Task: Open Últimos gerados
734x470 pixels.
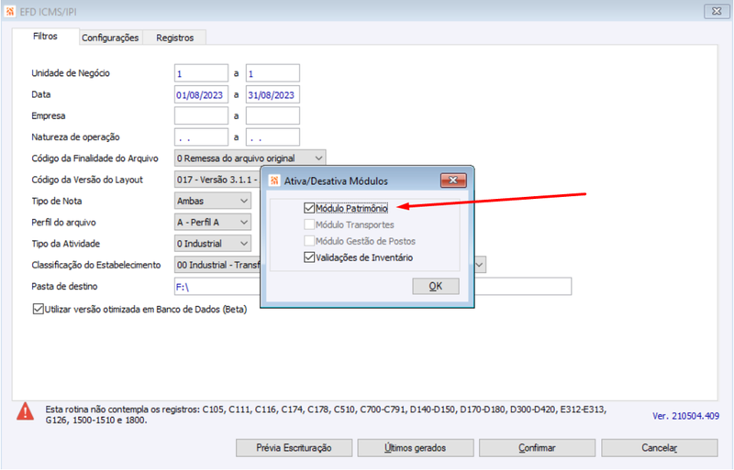Action: coord(416,447)
